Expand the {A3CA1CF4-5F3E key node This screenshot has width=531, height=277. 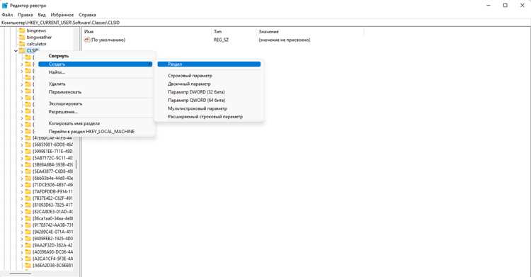[22, 259]
